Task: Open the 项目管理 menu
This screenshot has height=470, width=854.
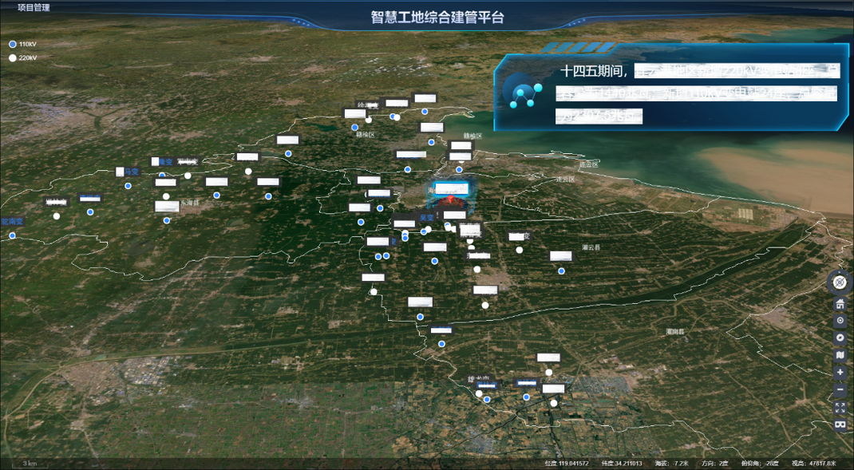Action: (34, 7)
